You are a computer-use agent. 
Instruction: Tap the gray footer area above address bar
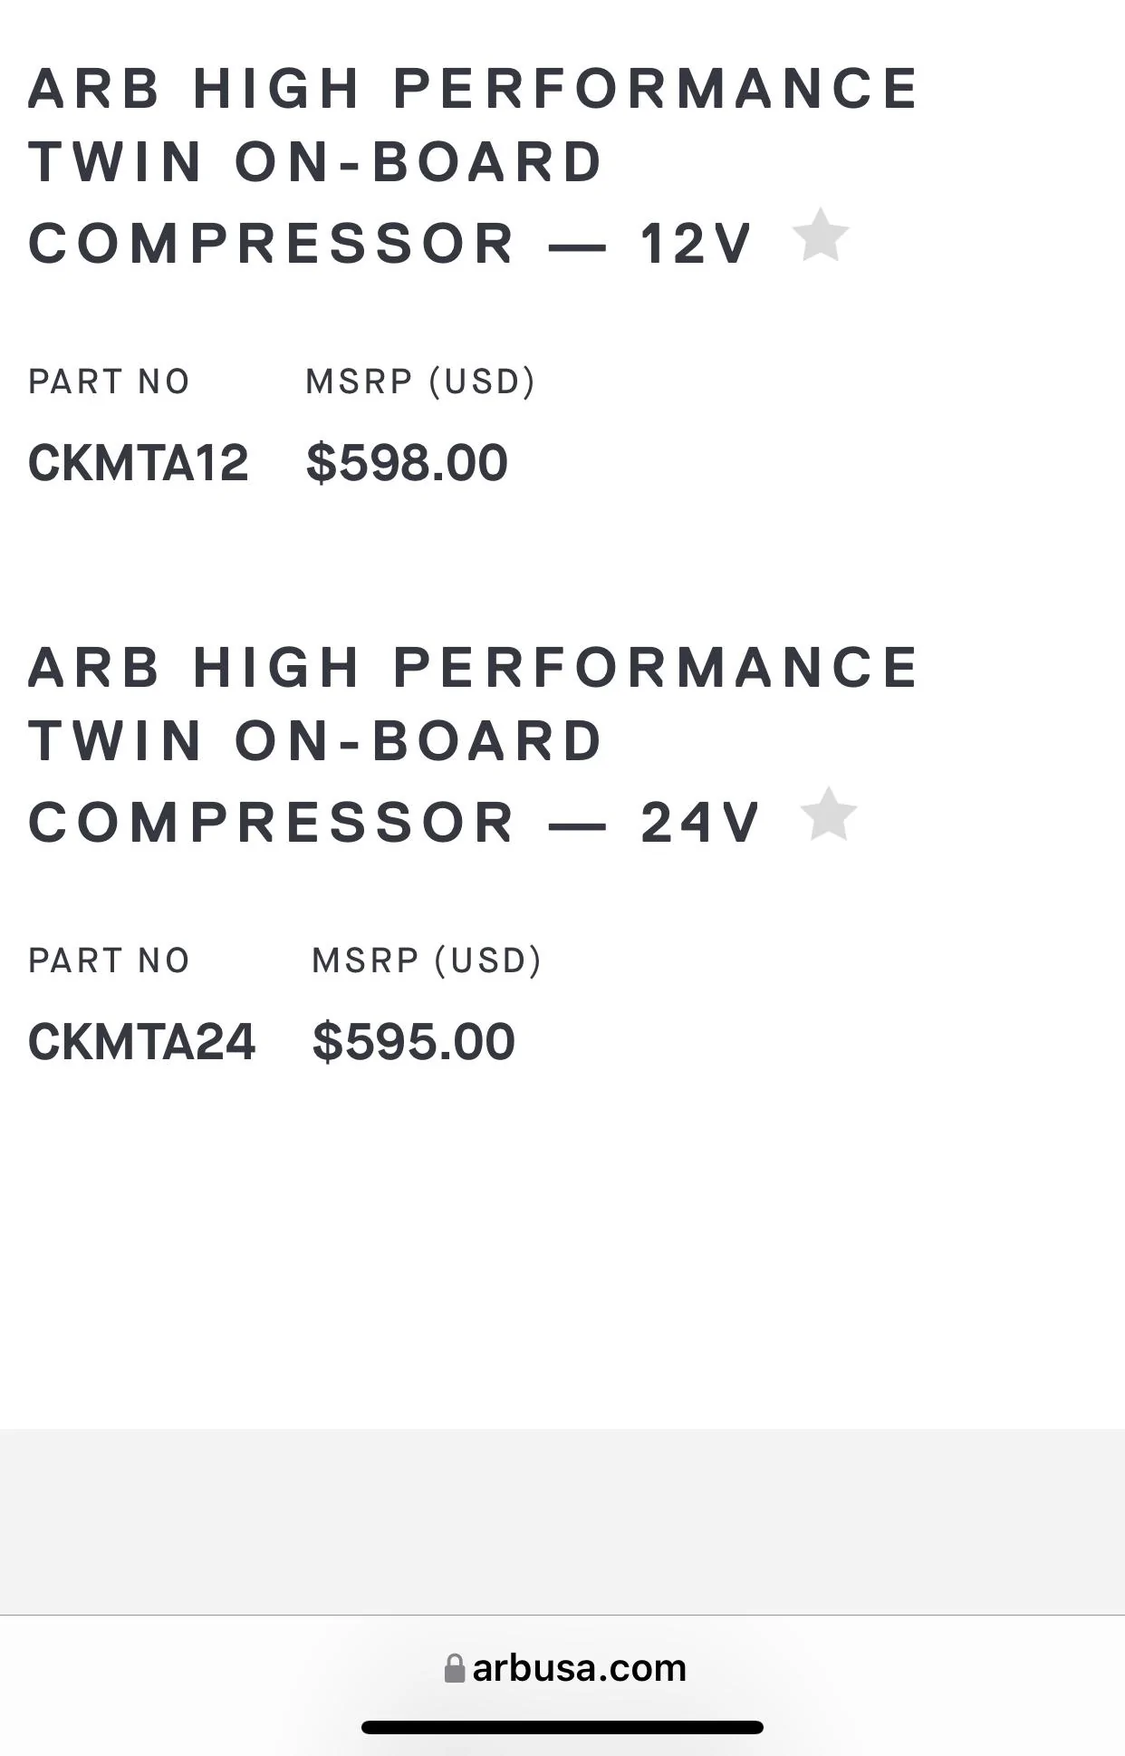tap(562, 1521)
